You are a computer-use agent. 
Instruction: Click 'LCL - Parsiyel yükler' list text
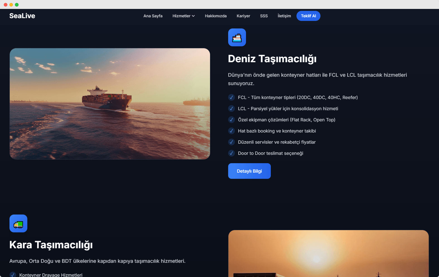pos(288,109)
